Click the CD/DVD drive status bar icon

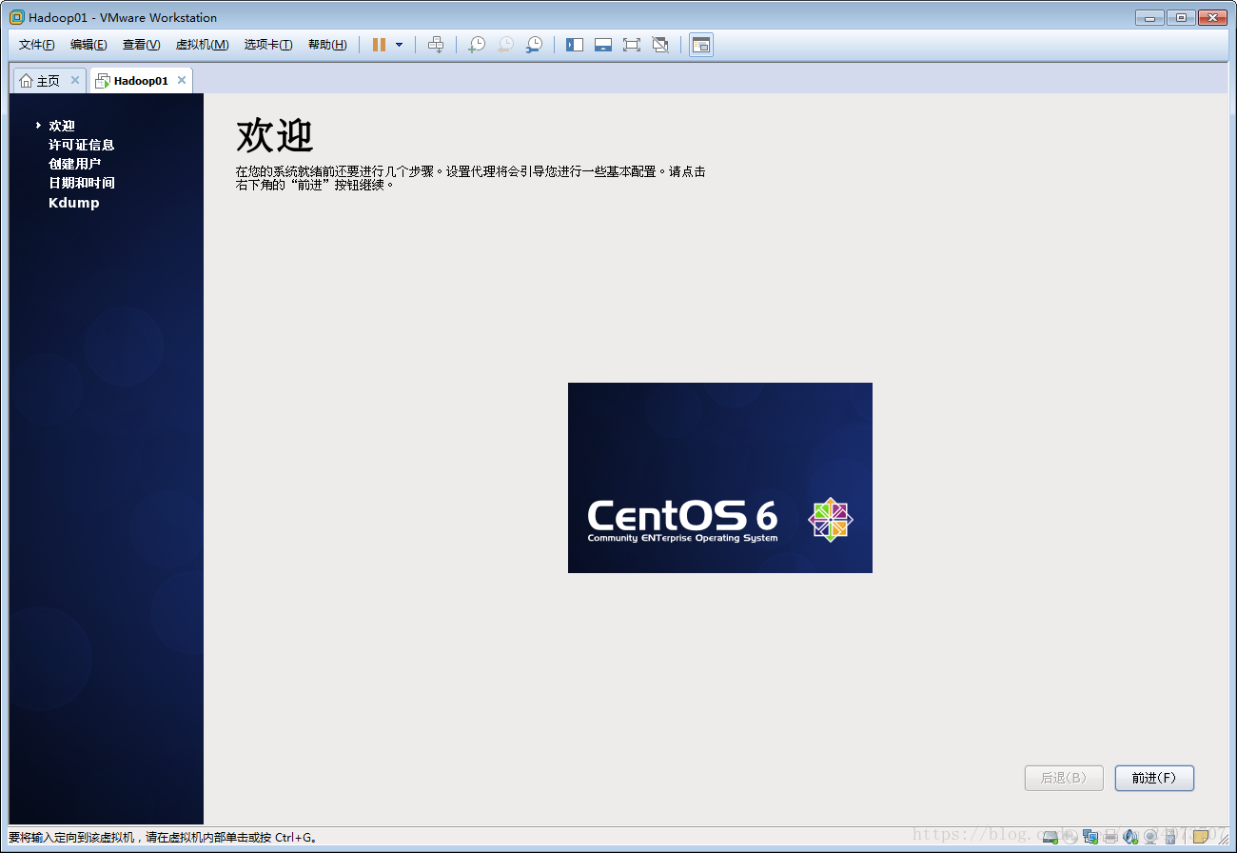click(1070, 836)
